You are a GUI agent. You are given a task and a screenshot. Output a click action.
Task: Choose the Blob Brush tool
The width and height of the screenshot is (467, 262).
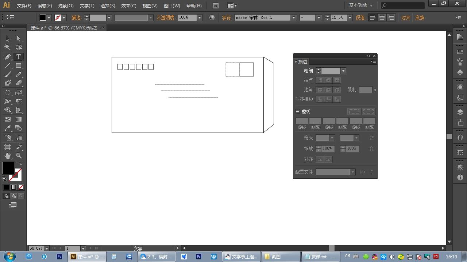tap(8, 83)
